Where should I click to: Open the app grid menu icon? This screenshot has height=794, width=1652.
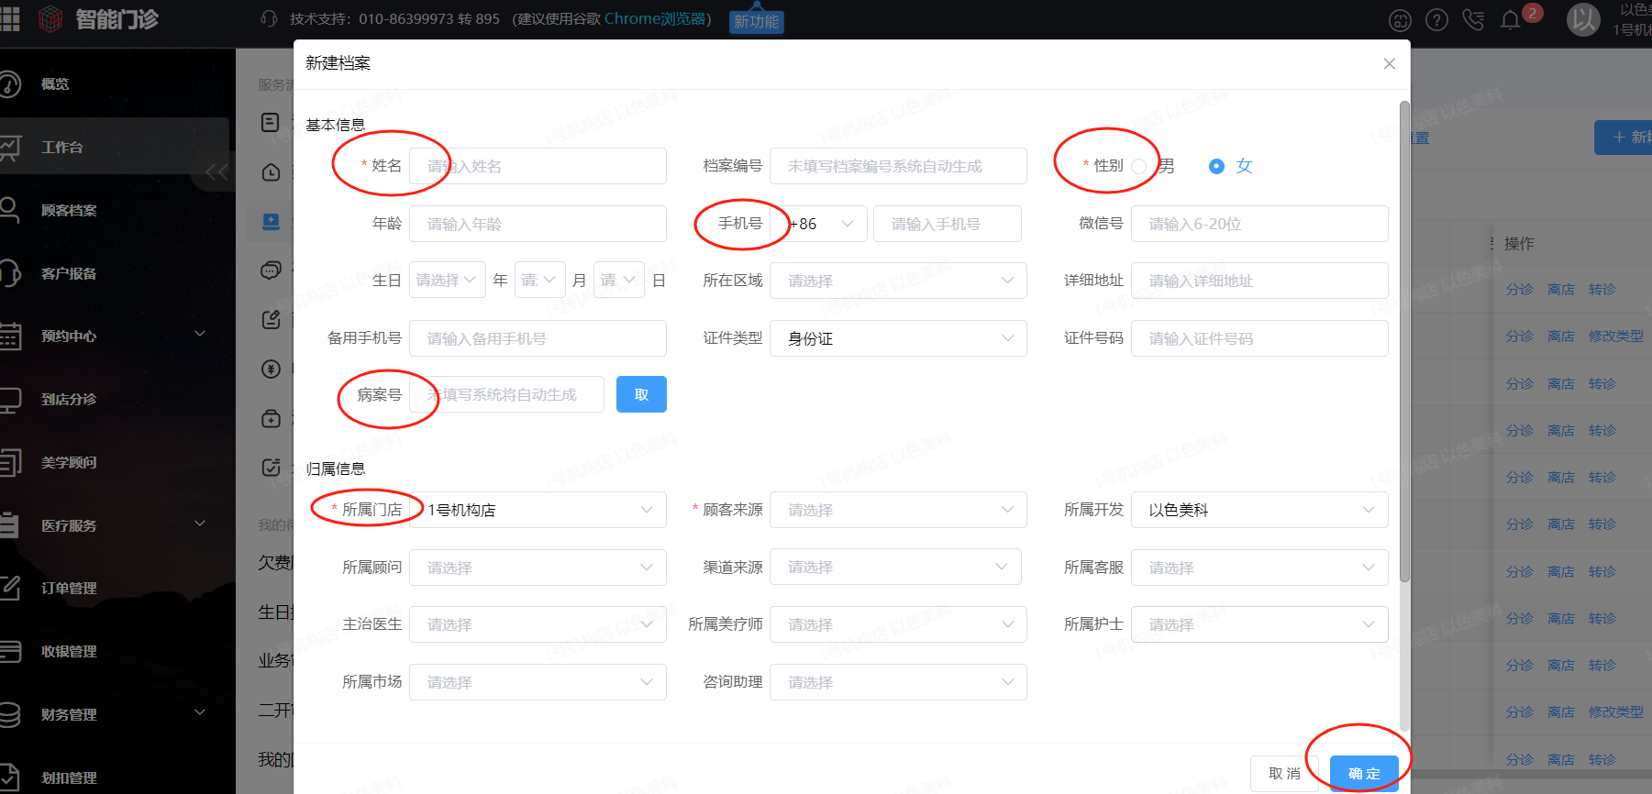pos(10,18)
